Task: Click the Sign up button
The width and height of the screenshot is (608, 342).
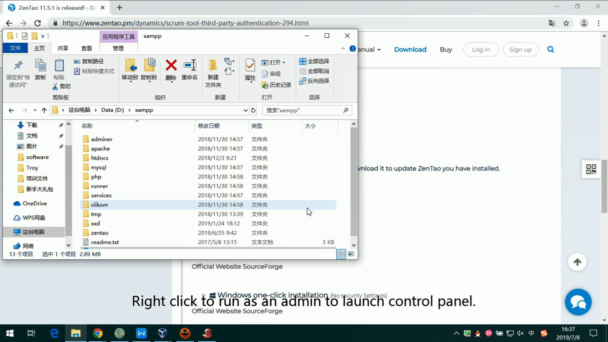Action: (x=520, y=49)
